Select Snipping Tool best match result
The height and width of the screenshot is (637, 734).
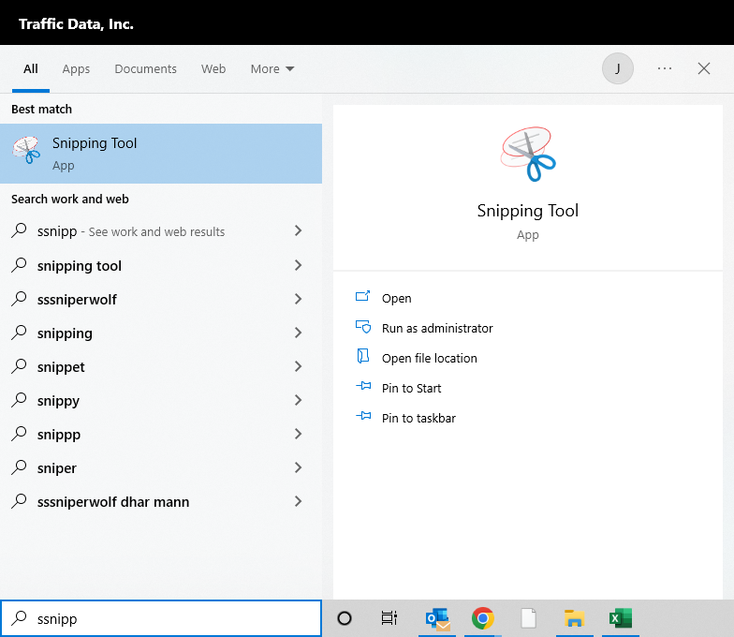tap(161, 154)
